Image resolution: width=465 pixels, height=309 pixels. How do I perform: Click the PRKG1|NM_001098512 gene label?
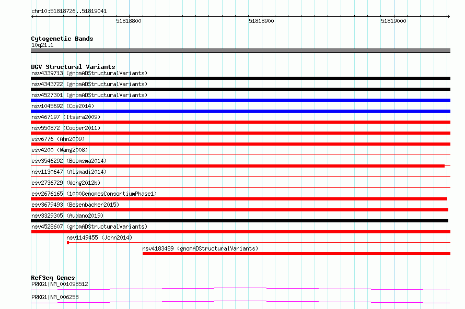[x=60, y=284]
